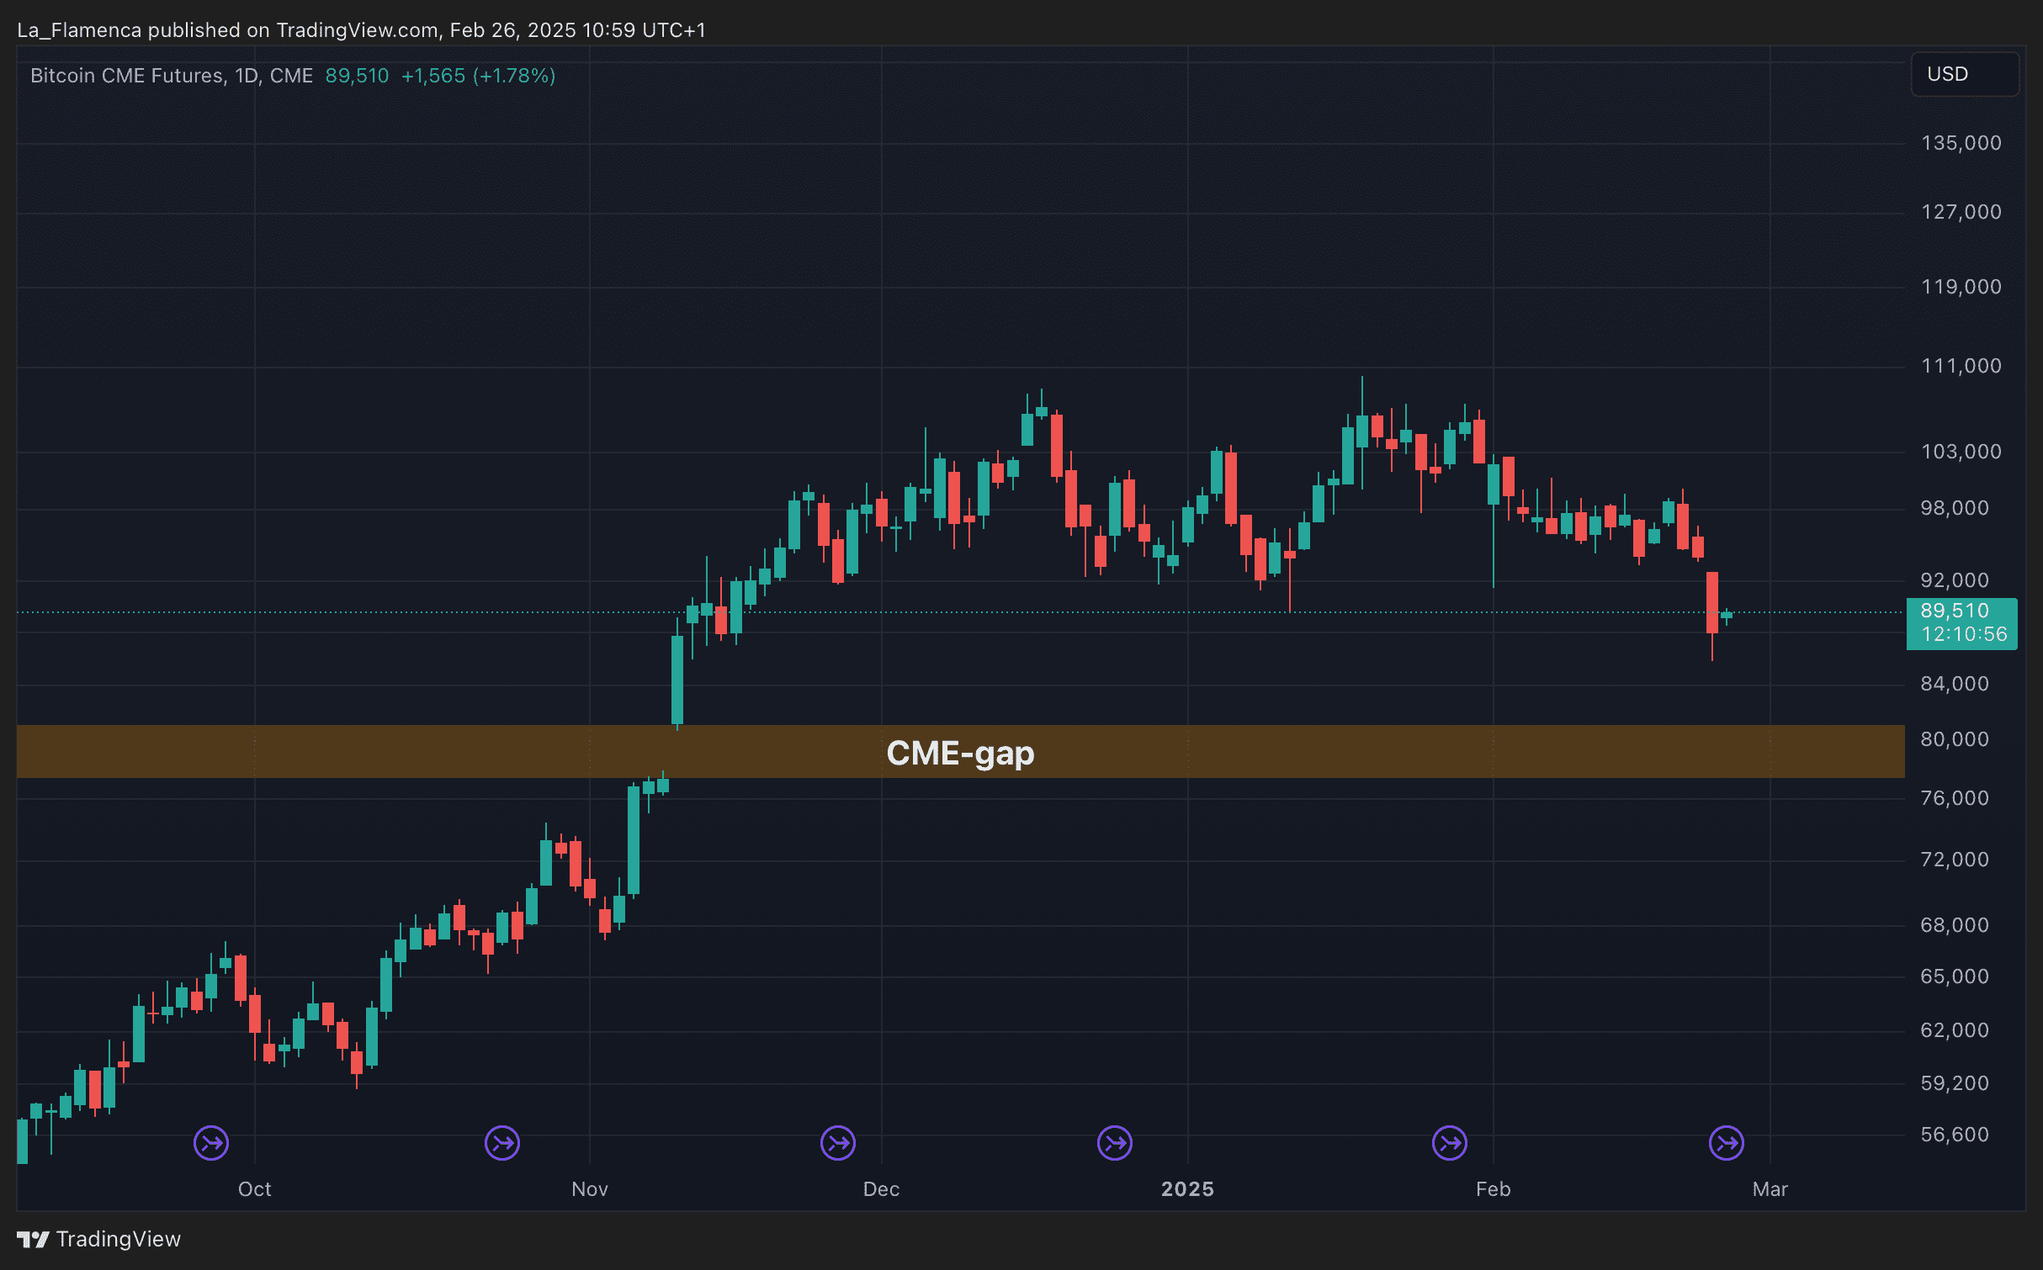Click the Bitcoin CME Futures symbol title
Screen dimensions: 2043x1270
click(172, 76)
